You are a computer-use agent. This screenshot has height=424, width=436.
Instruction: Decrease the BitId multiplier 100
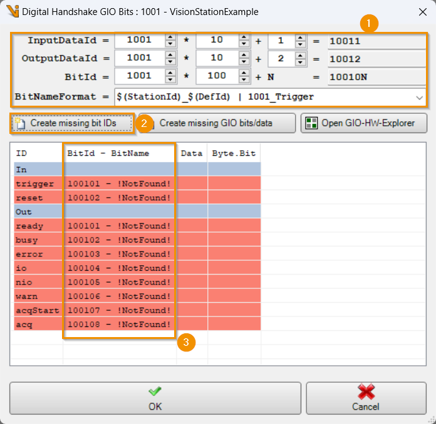(x=244, y=79)
